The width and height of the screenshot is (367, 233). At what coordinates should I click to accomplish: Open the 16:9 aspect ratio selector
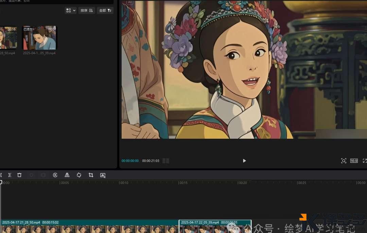354,161
